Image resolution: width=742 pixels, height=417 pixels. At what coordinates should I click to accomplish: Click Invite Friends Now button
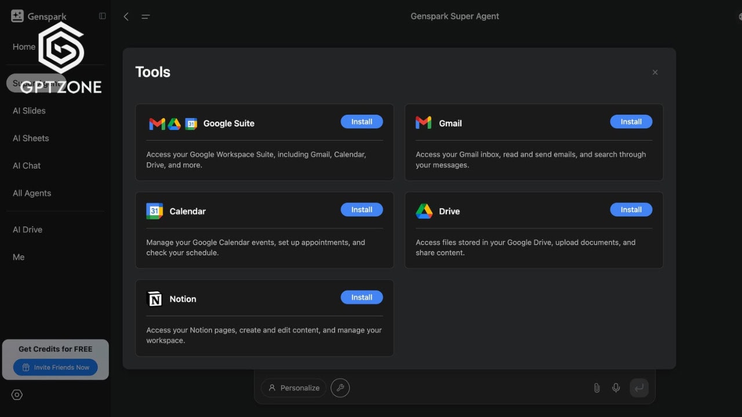coord(56,367)
